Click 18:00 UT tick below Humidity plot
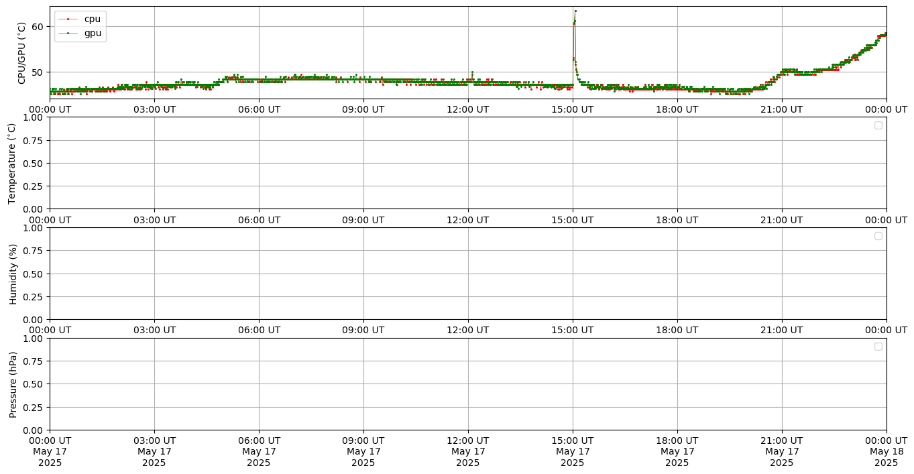The width and height of the screenshot is (914, 474). click(x=677, y=330)
